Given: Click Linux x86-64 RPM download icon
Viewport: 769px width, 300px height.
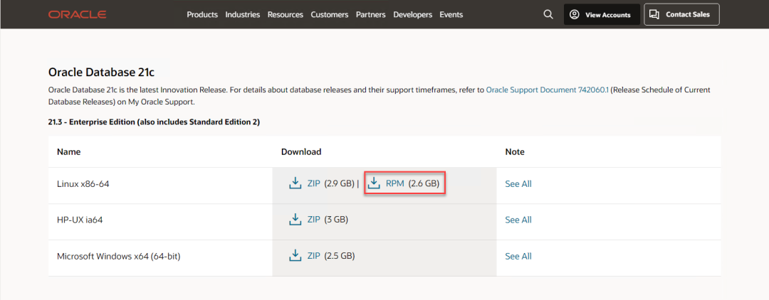Looking at the screenshot, I should 374,183.
